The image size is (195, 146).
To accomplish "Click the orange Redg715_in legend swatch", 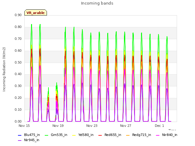I will [128, 135].
